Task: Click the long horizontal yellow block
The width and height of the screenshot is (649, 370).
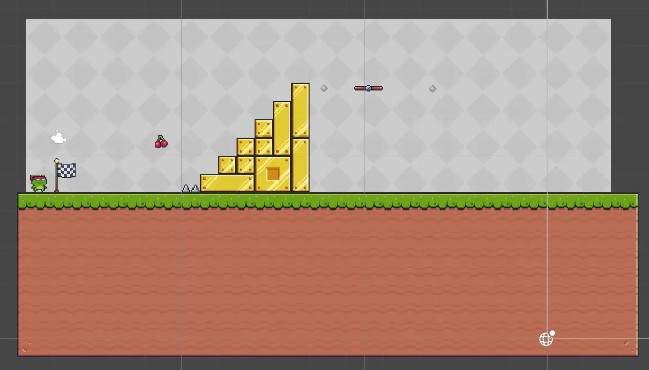Action: tap(227, 183)
